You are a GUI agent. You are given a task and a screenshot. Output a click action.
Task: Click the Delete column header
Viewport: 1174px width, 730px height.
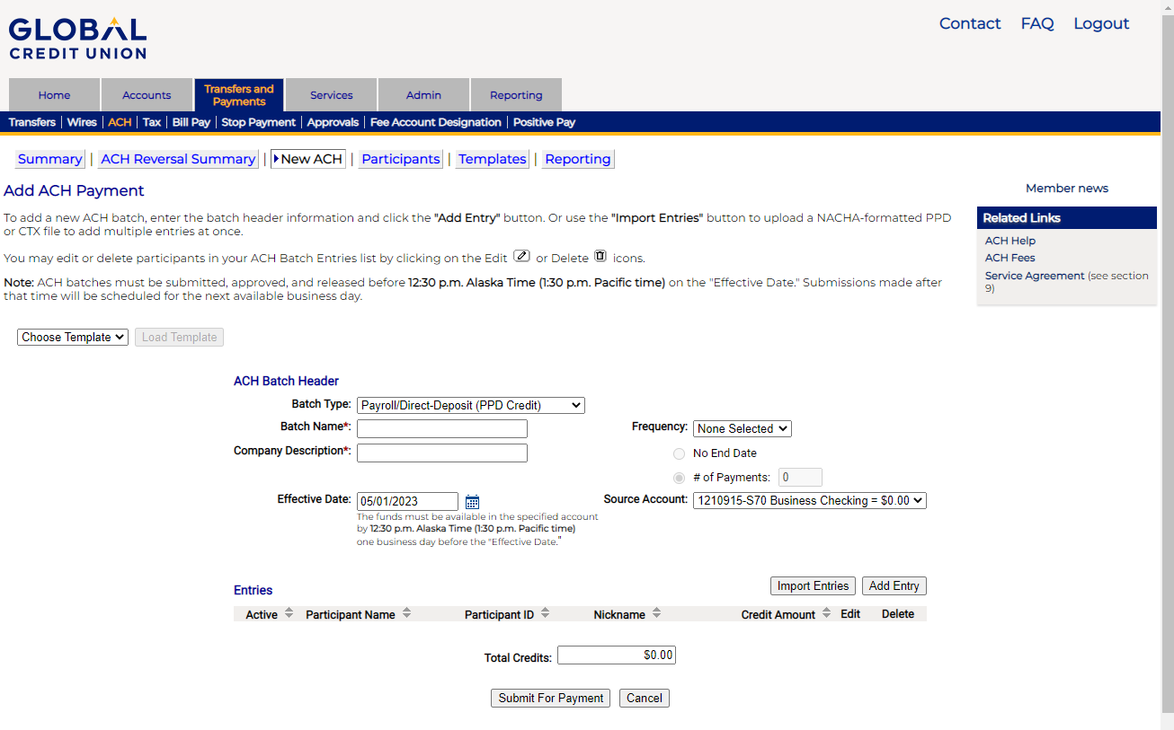click(898, 614)
